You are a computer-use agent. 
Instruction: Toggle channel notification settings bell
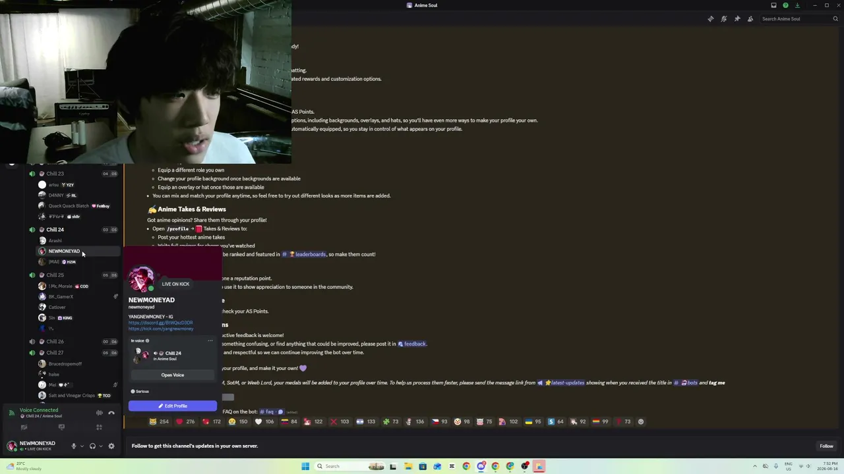(723, 18)
